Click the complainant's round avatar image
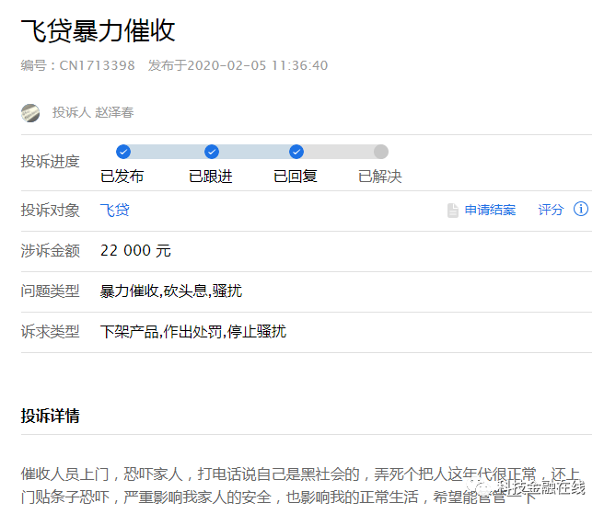 [30, 113]
